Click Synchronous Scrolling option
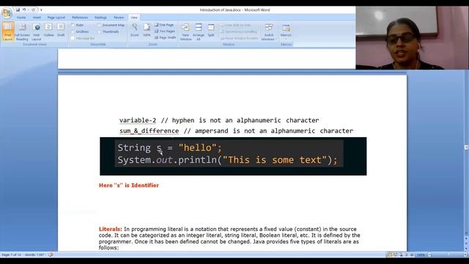 point(239,32)
